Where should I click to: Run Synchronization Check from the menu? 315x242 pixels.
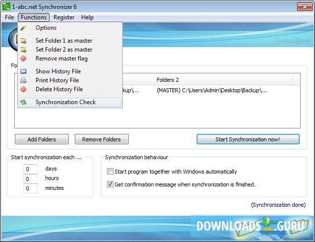[x=70, y=102]
